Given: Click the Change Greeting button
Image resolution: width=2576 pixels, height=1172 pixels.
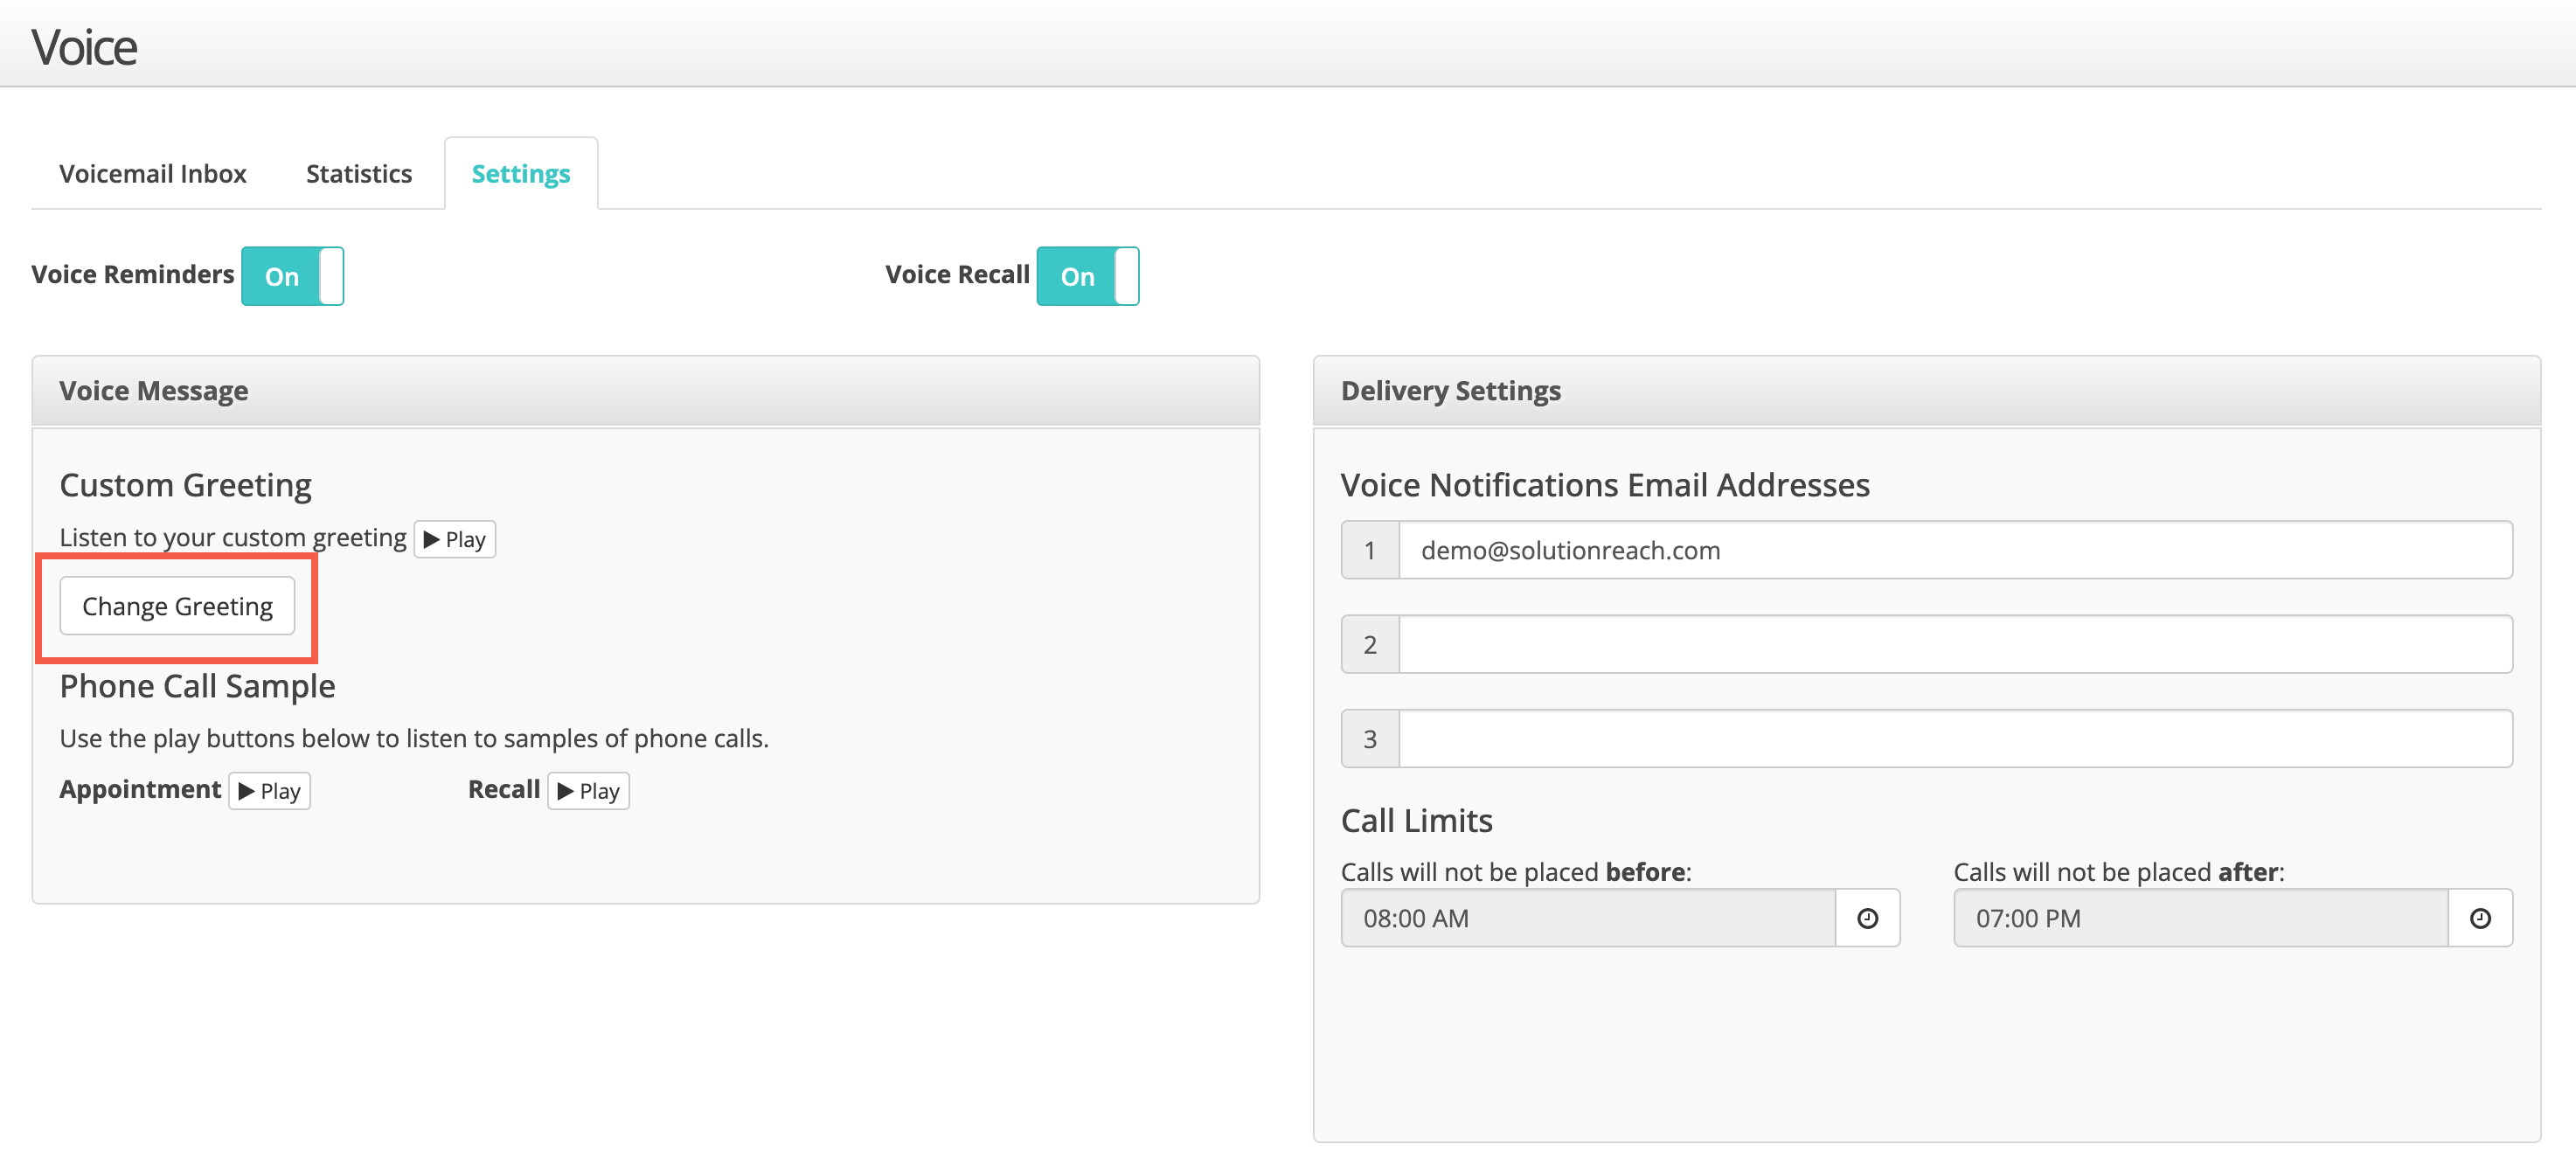Looking at the screenshot, I should [x=177, y=606].
